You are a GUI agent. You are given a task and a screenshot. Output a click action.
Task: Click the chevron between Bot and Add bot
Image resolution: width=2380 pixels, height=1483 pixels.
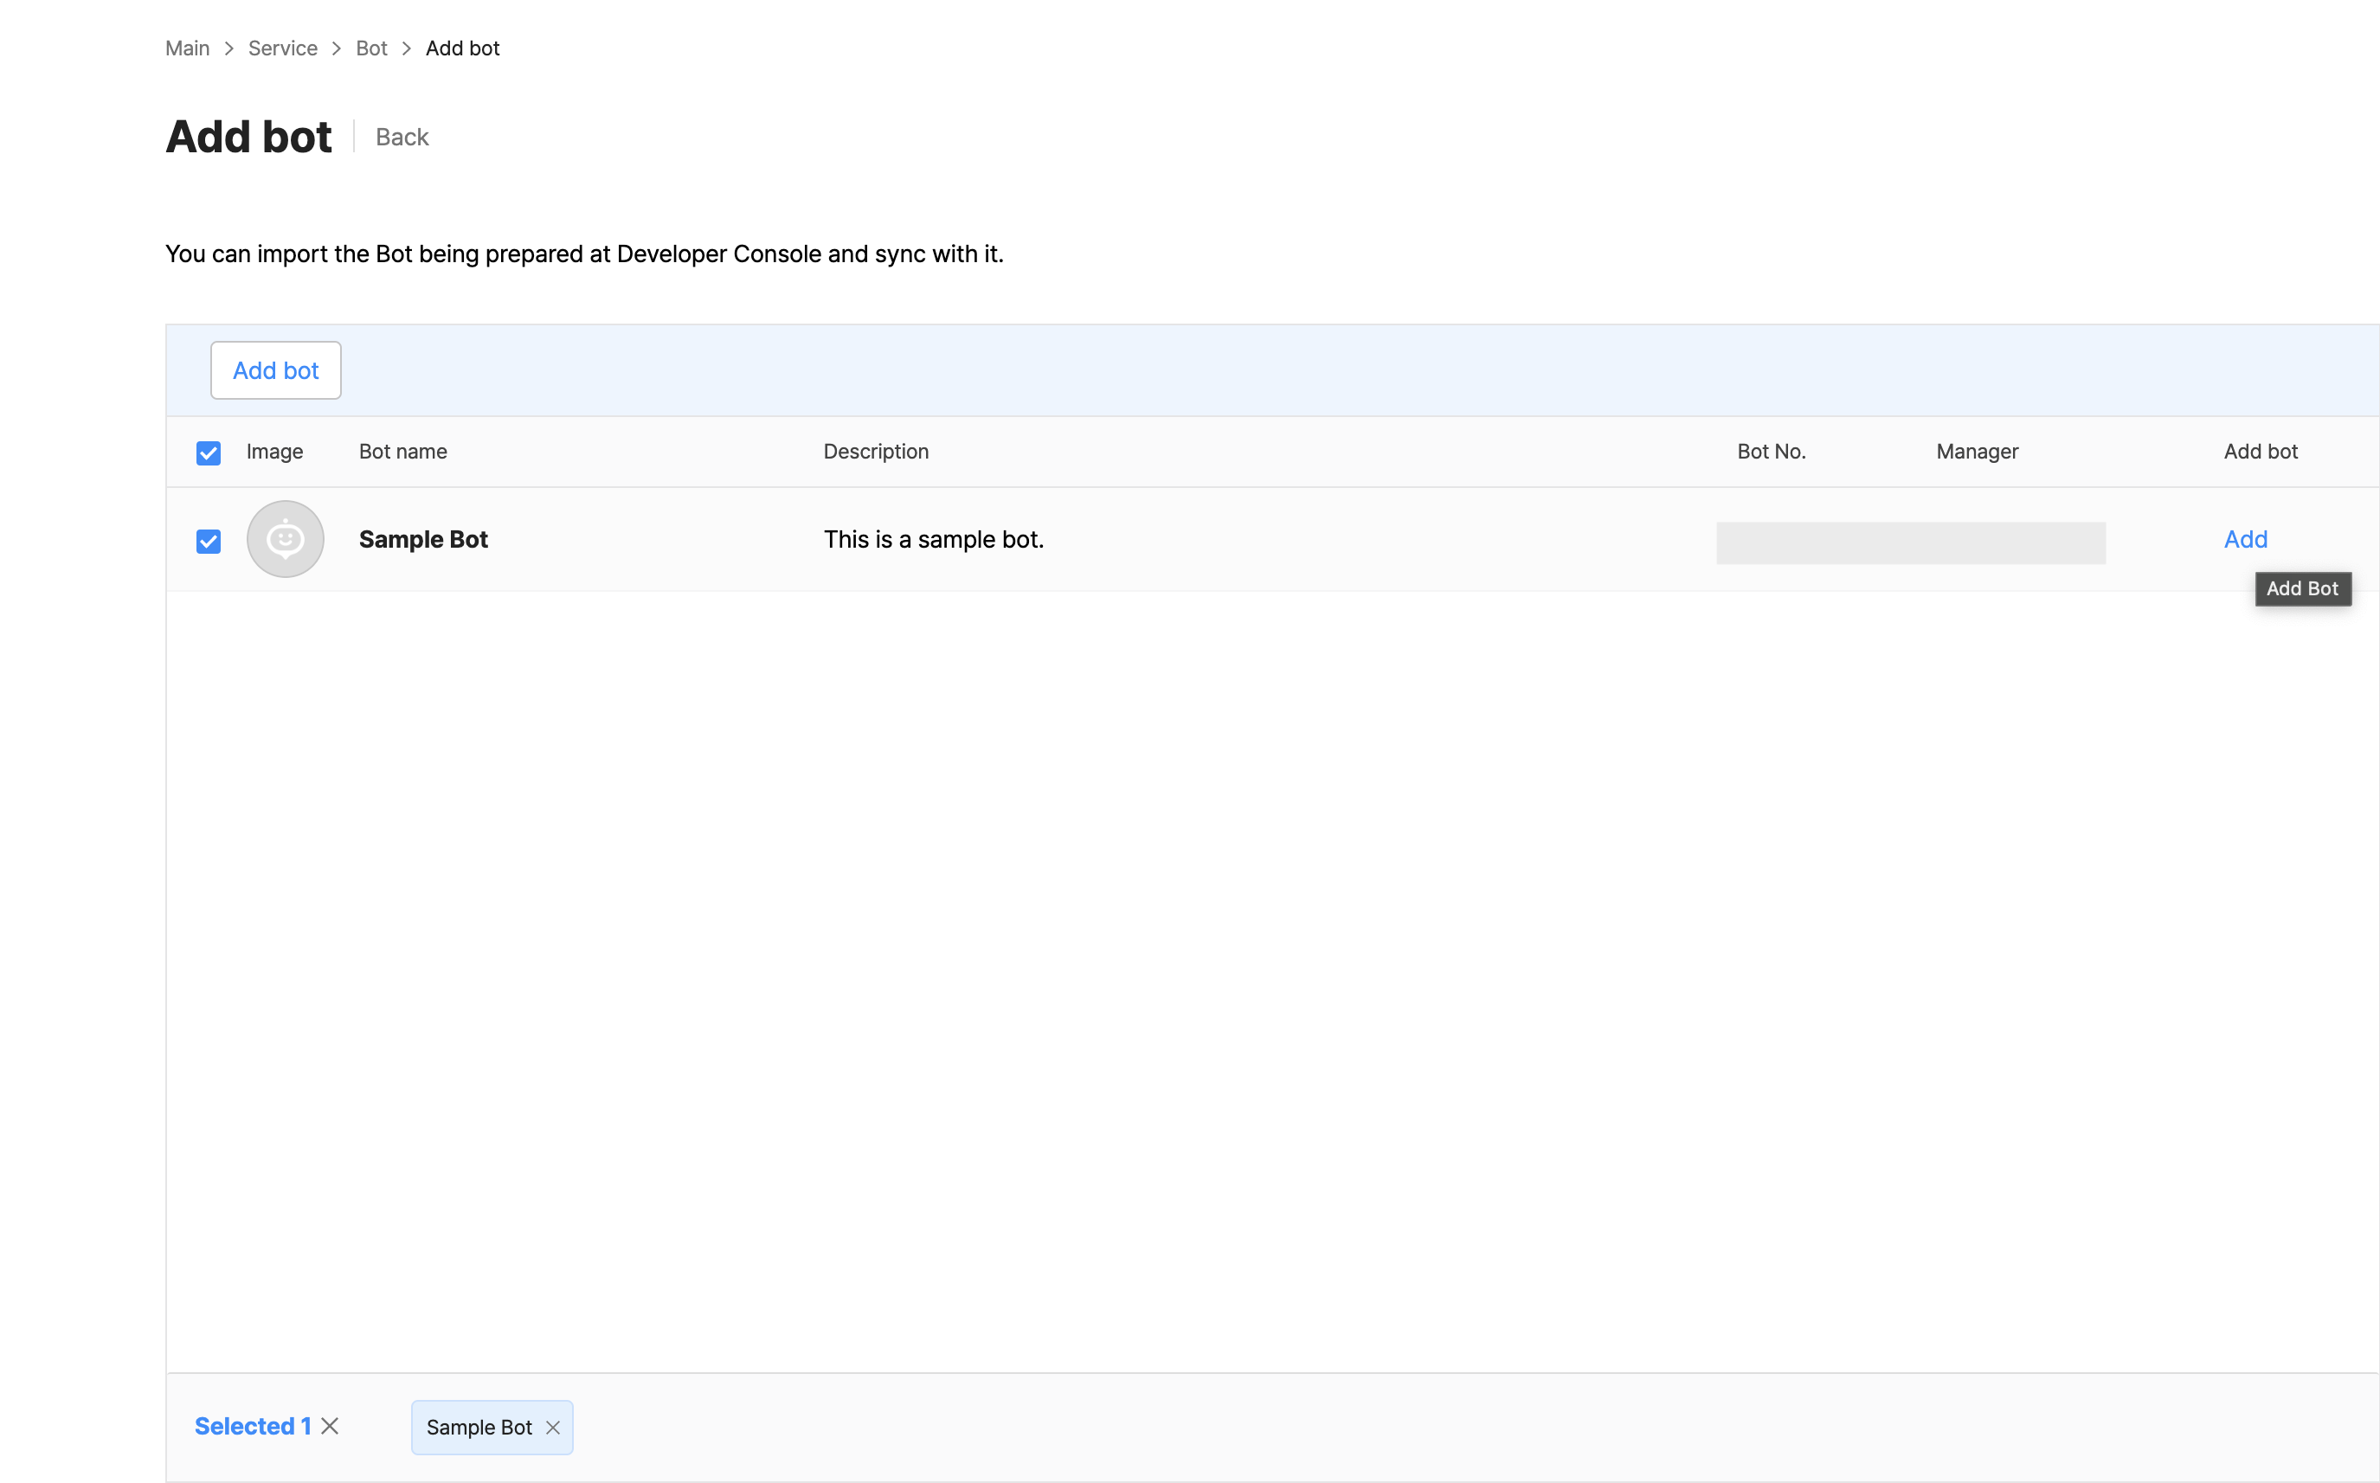tap(407, 48)
